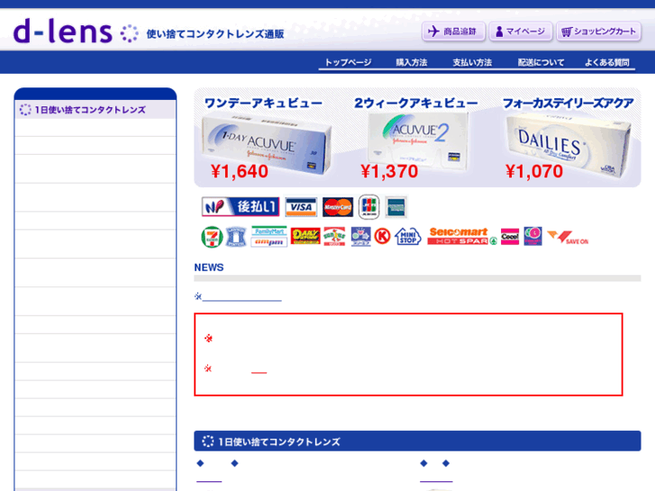This screenshot has height=491, width=655.
Task: Go to マイページ account button
Action: (521, 32)
